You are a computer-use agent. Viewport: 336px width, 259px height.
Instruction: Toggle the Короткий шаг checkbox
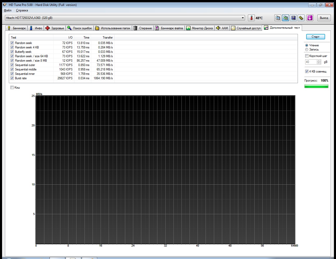307,56
